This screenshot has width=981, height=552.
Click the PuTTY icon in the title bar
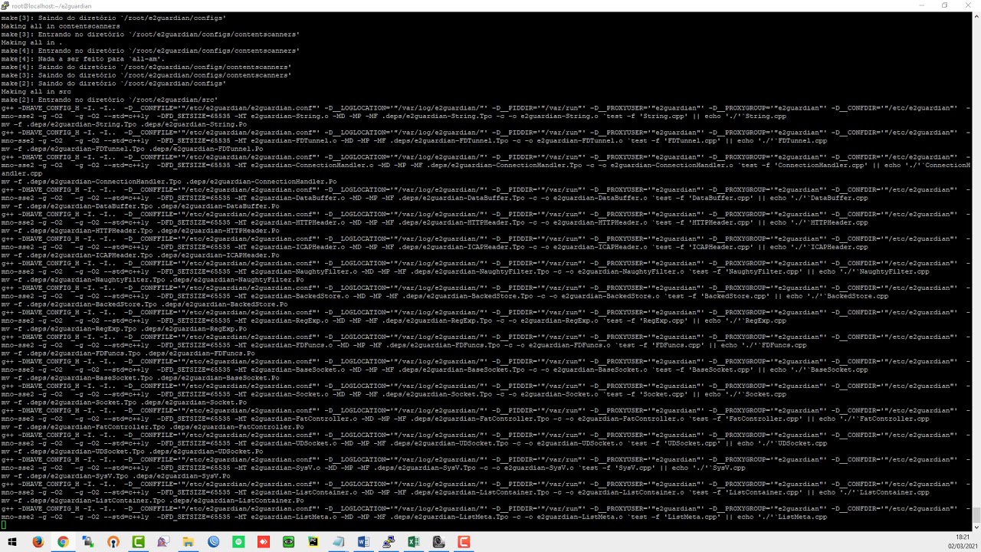coord(6,5)
